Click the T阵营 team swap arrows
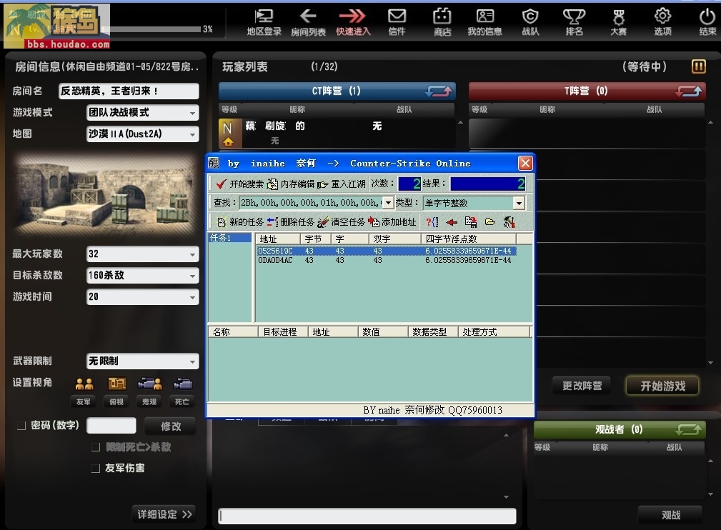Screen dimensions: 721x530 click(689, 91)
